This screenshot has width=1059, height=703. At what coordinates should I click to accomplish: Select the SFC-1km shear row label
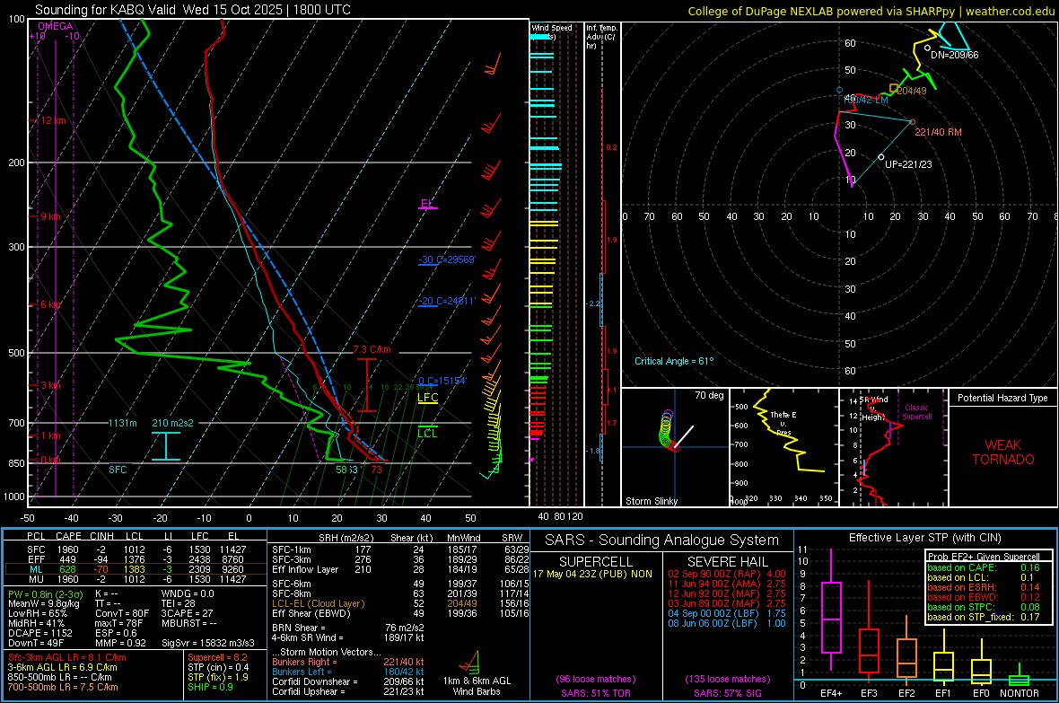pos(291,549)
